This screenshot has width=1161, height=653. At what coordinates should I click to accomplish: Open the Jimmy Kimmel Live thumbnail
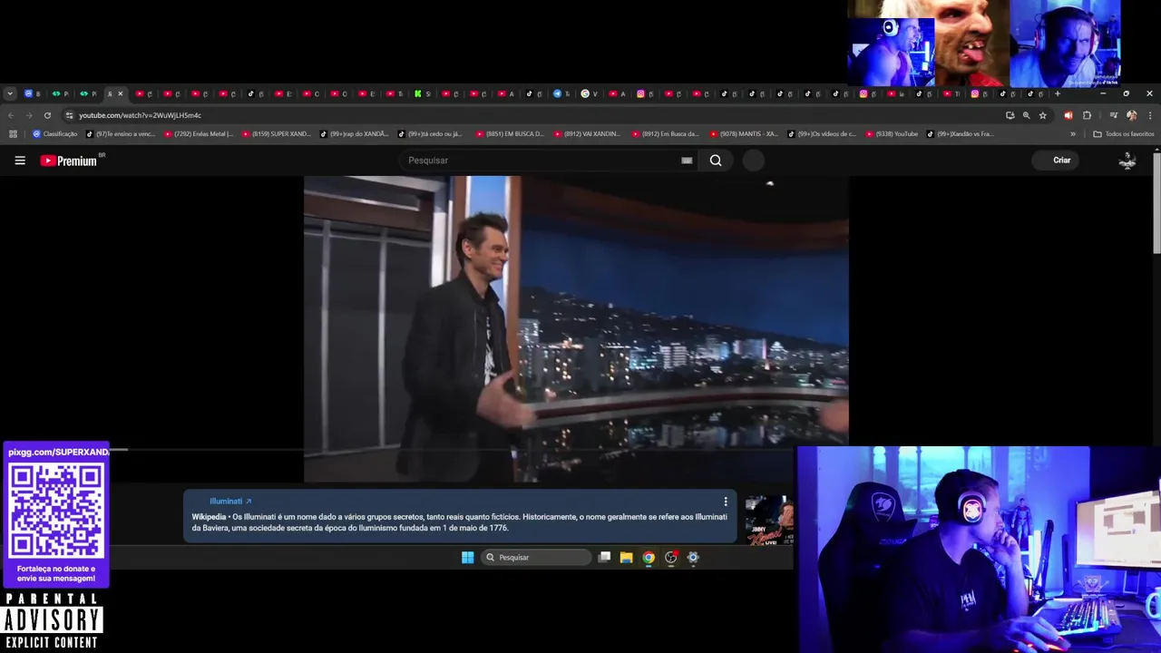(769, 521)
